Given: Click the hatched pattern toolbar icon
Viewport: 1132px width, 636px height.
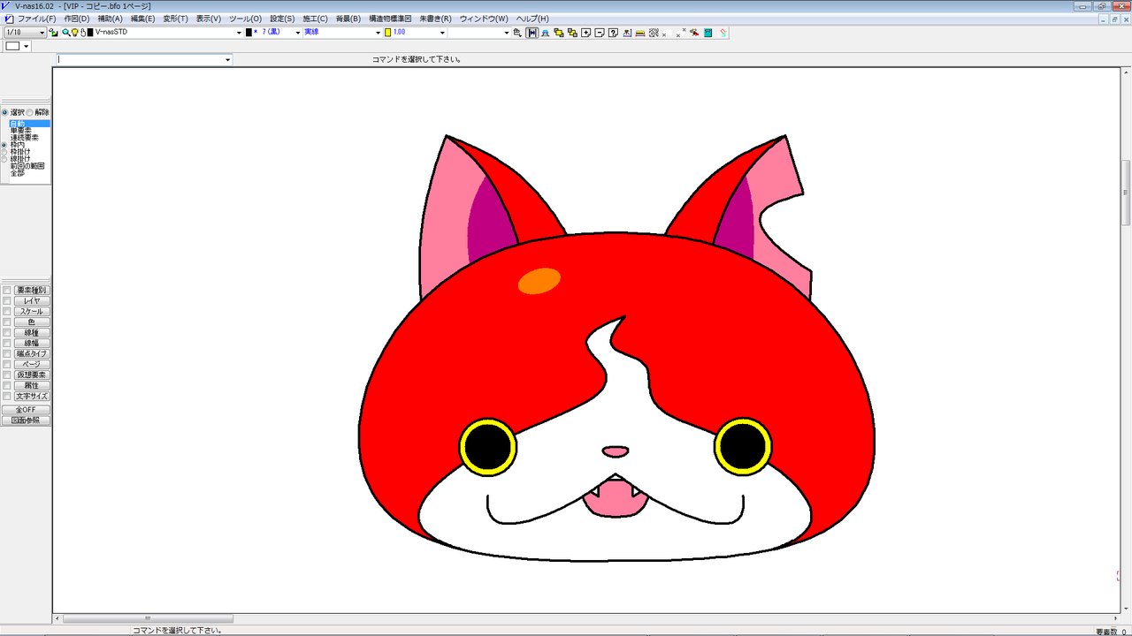Looking at the screenshot, I should 654,33.
